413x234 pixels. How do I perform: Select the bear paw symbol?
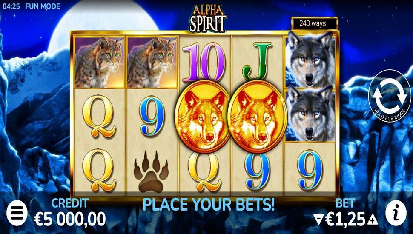coord(151,171)
